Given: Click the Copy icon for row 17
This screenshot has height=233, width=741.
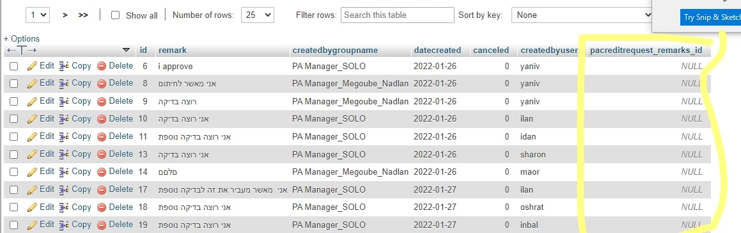Looking at the screenshot, I should click(x=65, y=190).
